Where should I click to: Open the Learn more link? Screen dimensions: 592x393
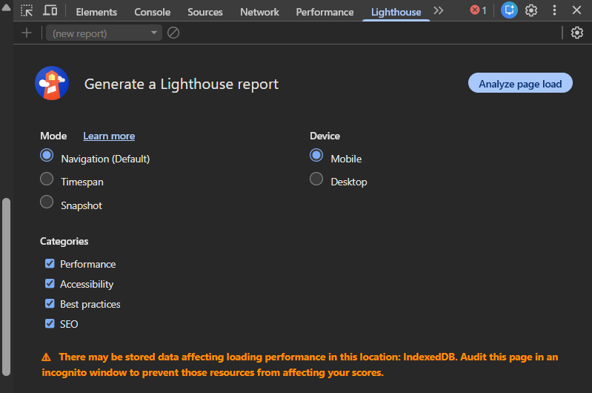109,136
